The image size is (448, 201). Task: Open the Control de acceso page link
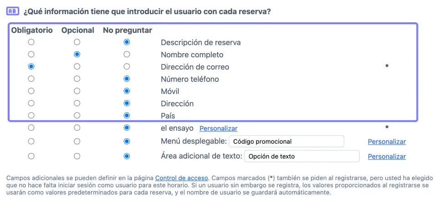tap(181, 178)
